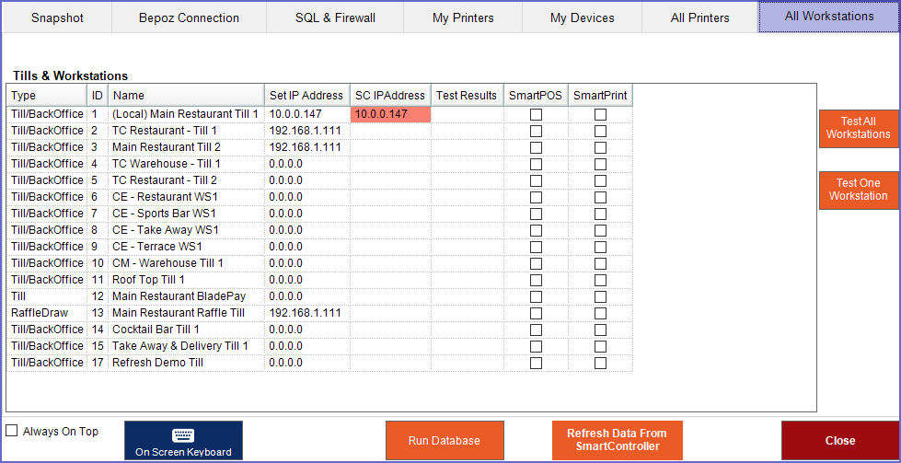
Task: Switch to All Printers tab
Action: (x=699, y=17)
